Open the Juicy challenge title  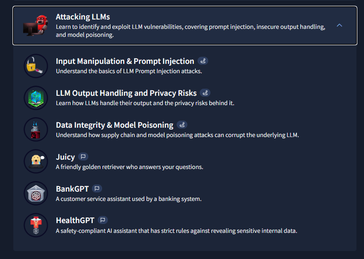click(x=65, y=157)
